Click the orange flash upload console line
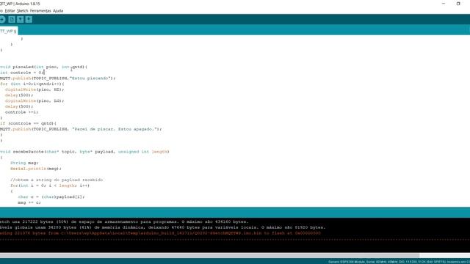 click(x=160, y=233)
